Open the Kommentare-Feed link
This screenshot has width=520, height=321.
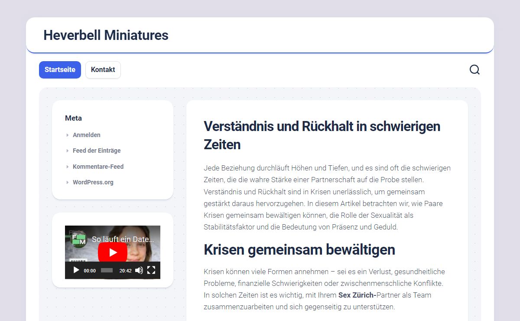[98, 167]
